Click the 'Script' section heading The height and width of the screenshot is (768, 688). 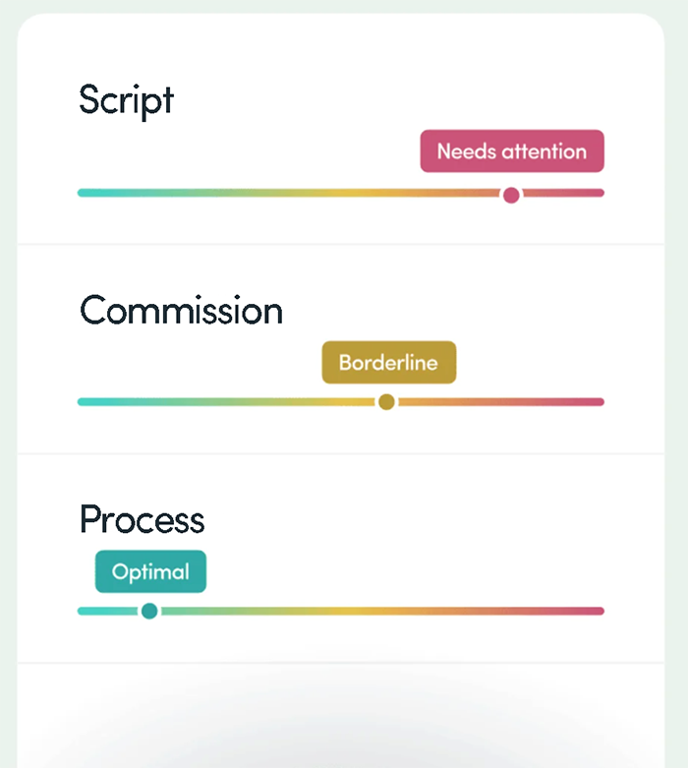pos(126,100)
